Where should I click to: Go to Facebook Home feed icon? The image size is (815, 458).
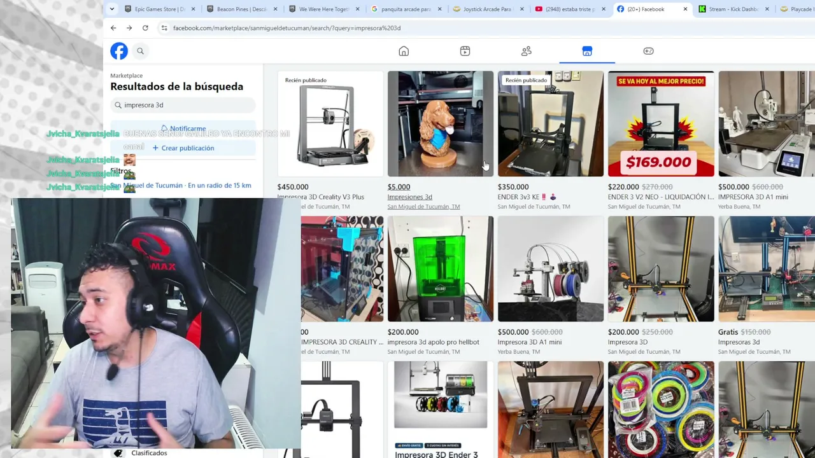(404, 51)
